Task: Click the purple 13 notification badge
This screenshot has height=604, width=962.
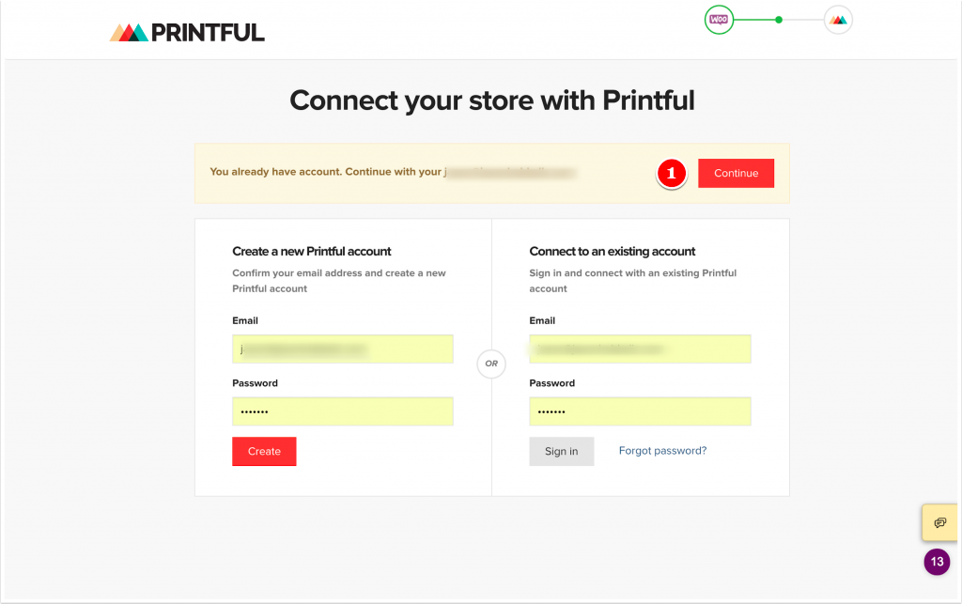Action: point(937,562)
